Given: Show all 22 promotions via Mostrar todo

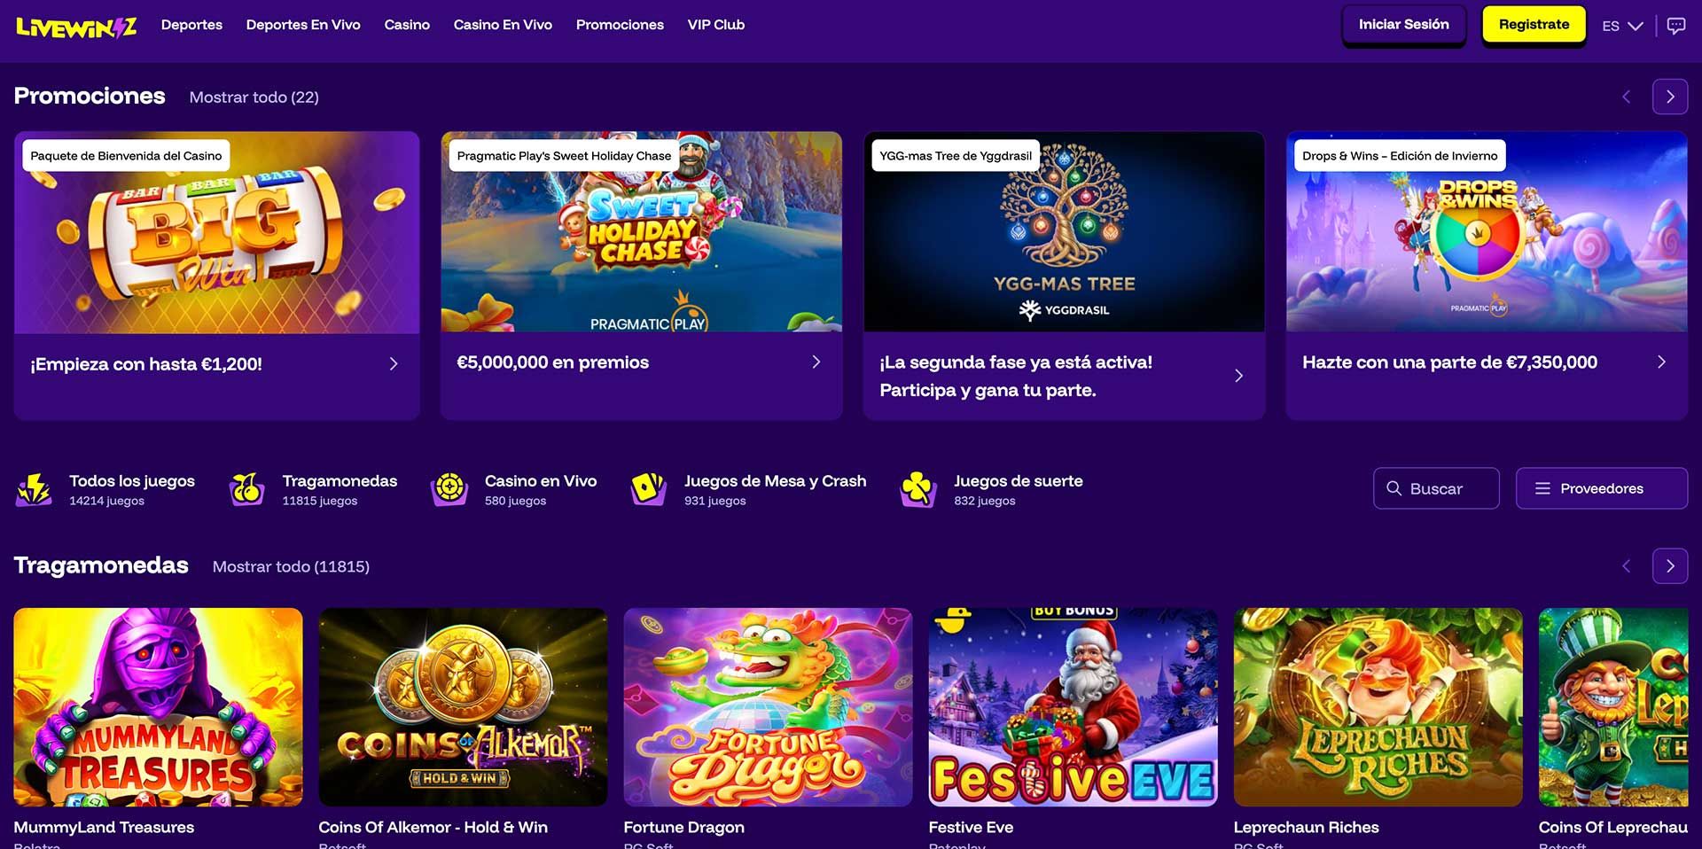Looking at the screenshot, I should pyautogui.click(x=254, y=97).
